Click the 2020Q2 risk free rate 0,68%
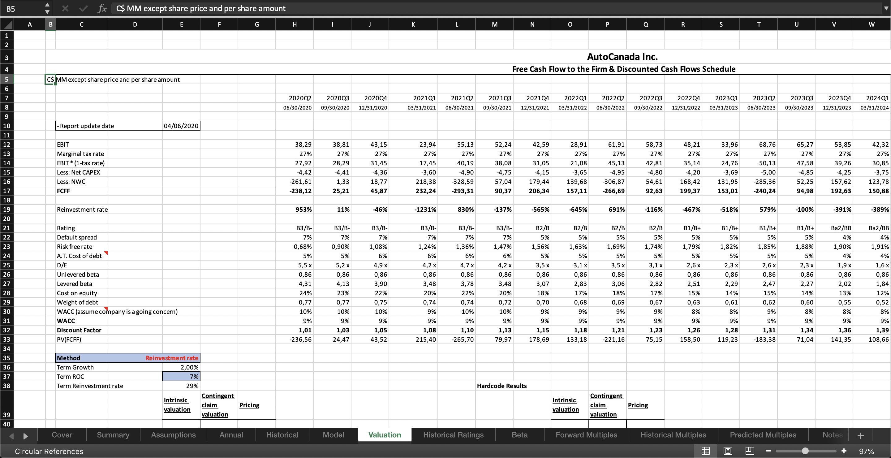 pyautogui.click(x=294, y=247)
